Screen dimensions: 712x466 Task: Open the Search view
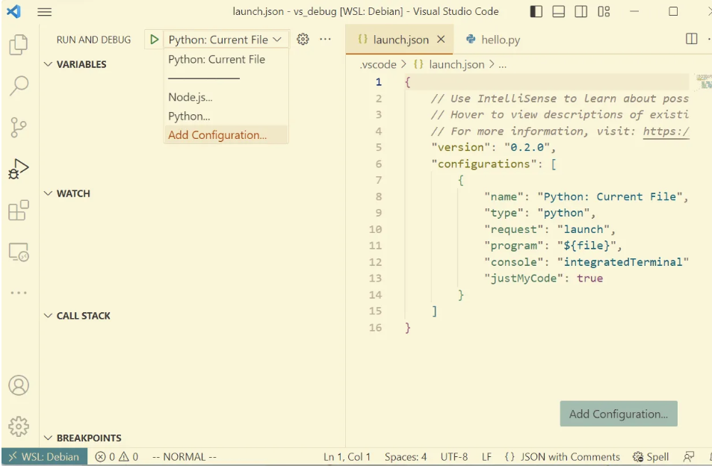(19, 85)
